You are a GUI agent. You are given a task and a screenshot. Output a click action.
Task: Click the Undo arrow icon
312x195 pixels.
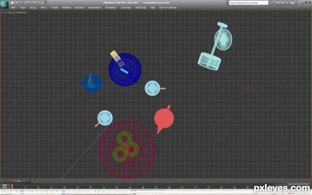click(x=28, y=3)
